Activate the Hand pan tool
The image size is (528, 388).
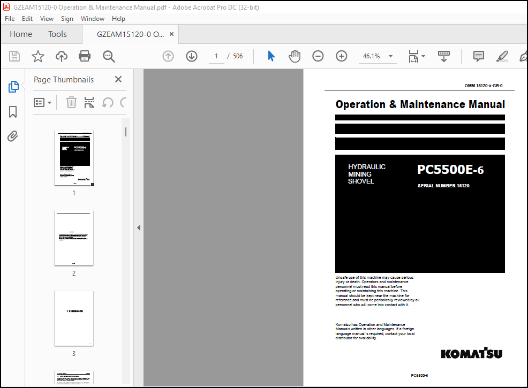295,56
